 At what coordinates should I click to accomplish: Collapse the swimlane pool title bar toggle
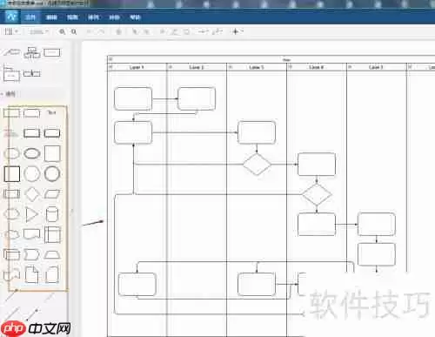click(x=110, y=59)
